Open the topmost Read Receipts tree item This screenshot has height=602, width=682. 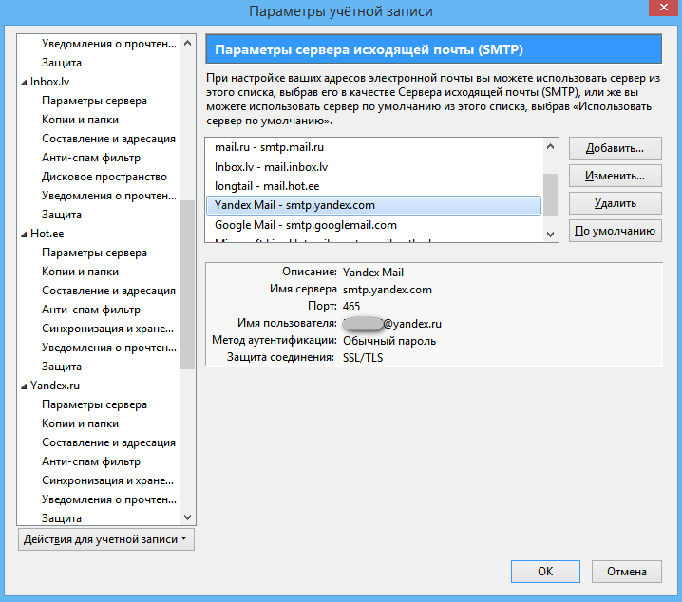point(109,44)
